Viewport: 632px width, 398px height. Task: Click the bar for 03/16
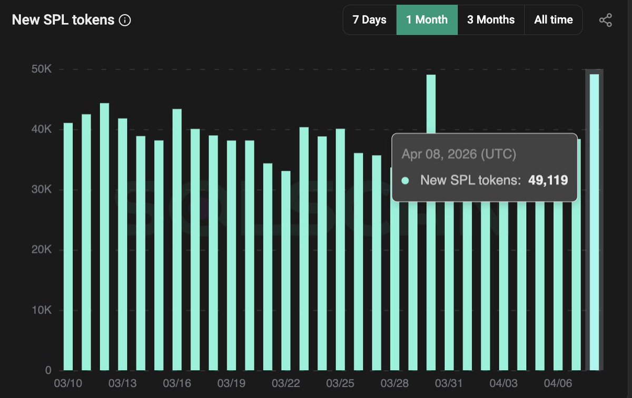click(x=177, y=239)
